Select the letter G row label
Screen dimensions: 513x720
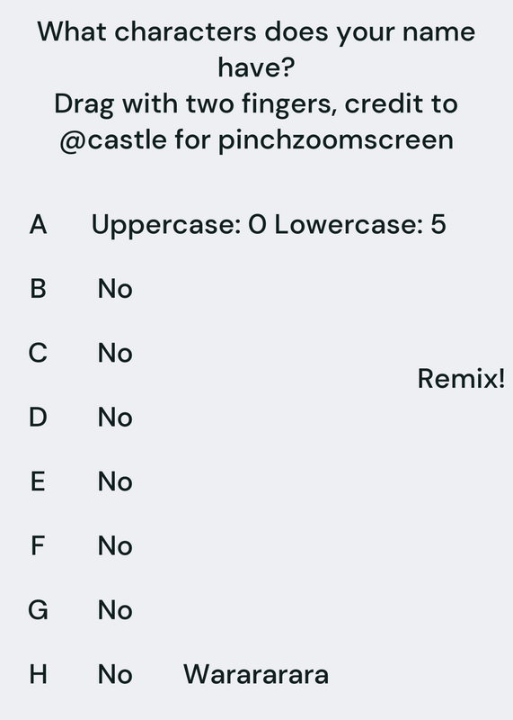click(x=38, y=610)
